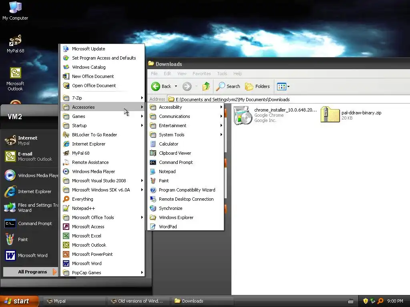
Task: Open the View menu
Action: (x=182, y=74)
